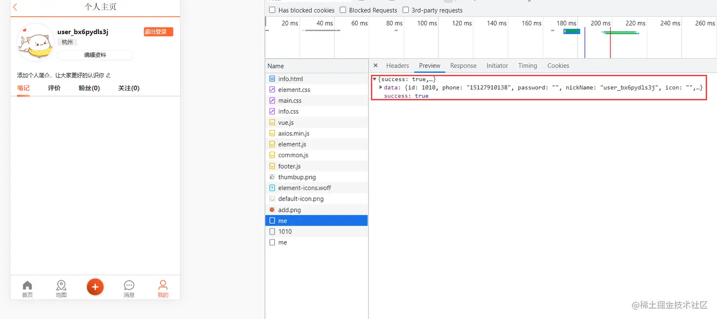Click the 杭州 city tag
This screenshot has height=319, width=717.
(67, 42)
